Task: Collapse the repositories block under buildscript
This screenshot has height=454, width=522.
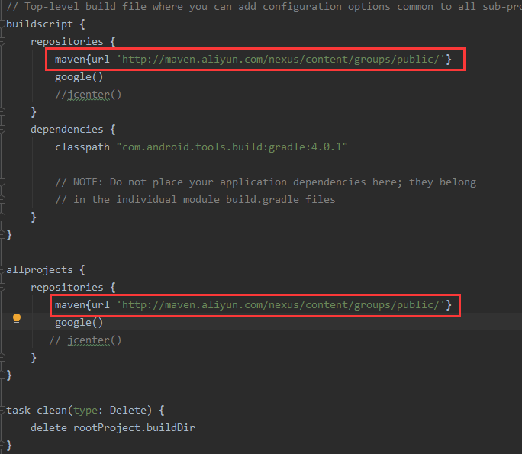Action: pyautogui.click(x=2, y=42)
